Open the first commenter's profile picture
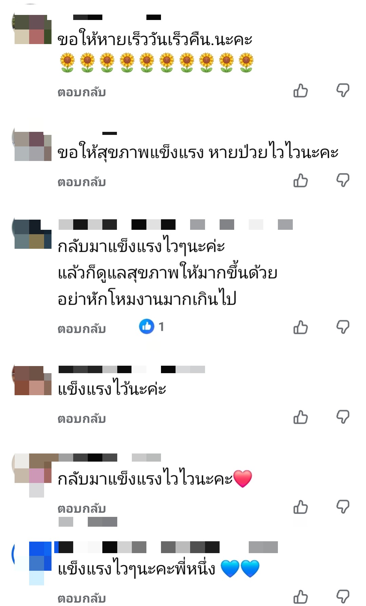Image resolution: width=366 pixels, height=606 pixels. [32, 29]
